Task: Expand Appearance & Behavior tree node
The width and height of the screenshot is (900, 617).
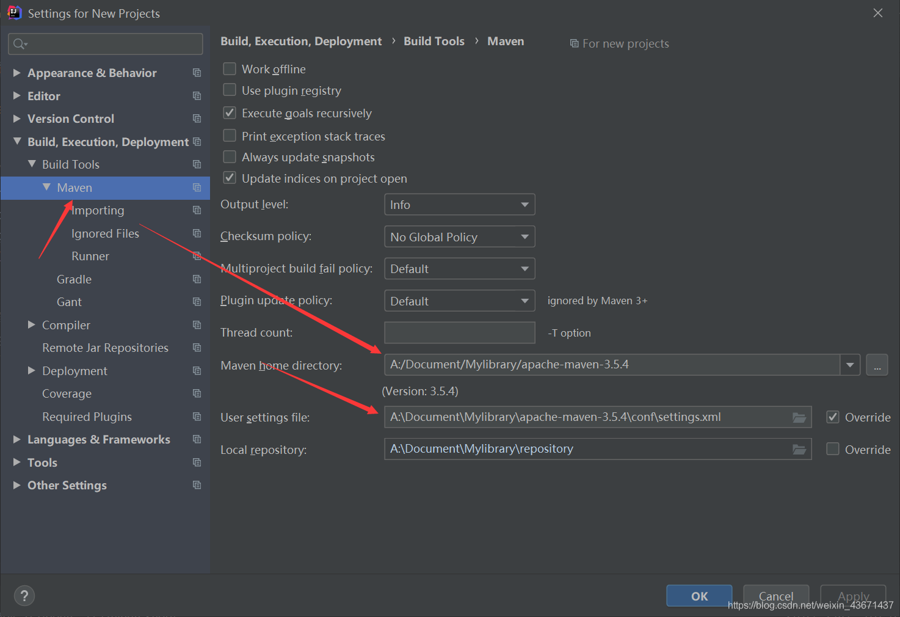Action: pos(16,73)
